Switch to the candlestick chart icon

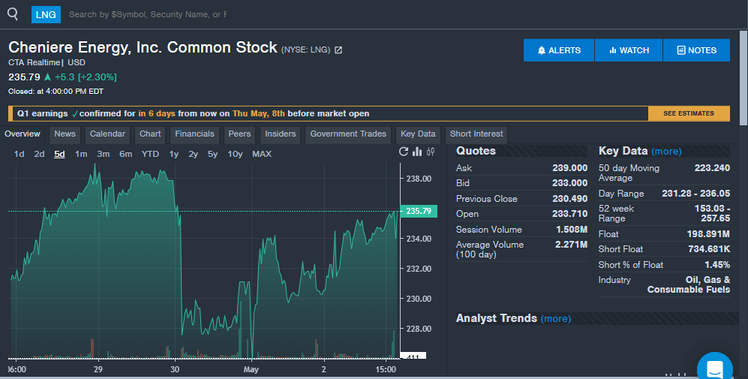pos(431,152)
